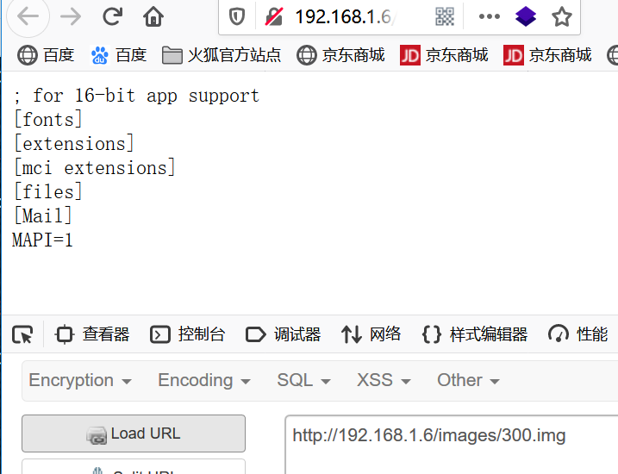Open the QR code icon in address bar
Screen dimensions: 618x474
[445, 16]
